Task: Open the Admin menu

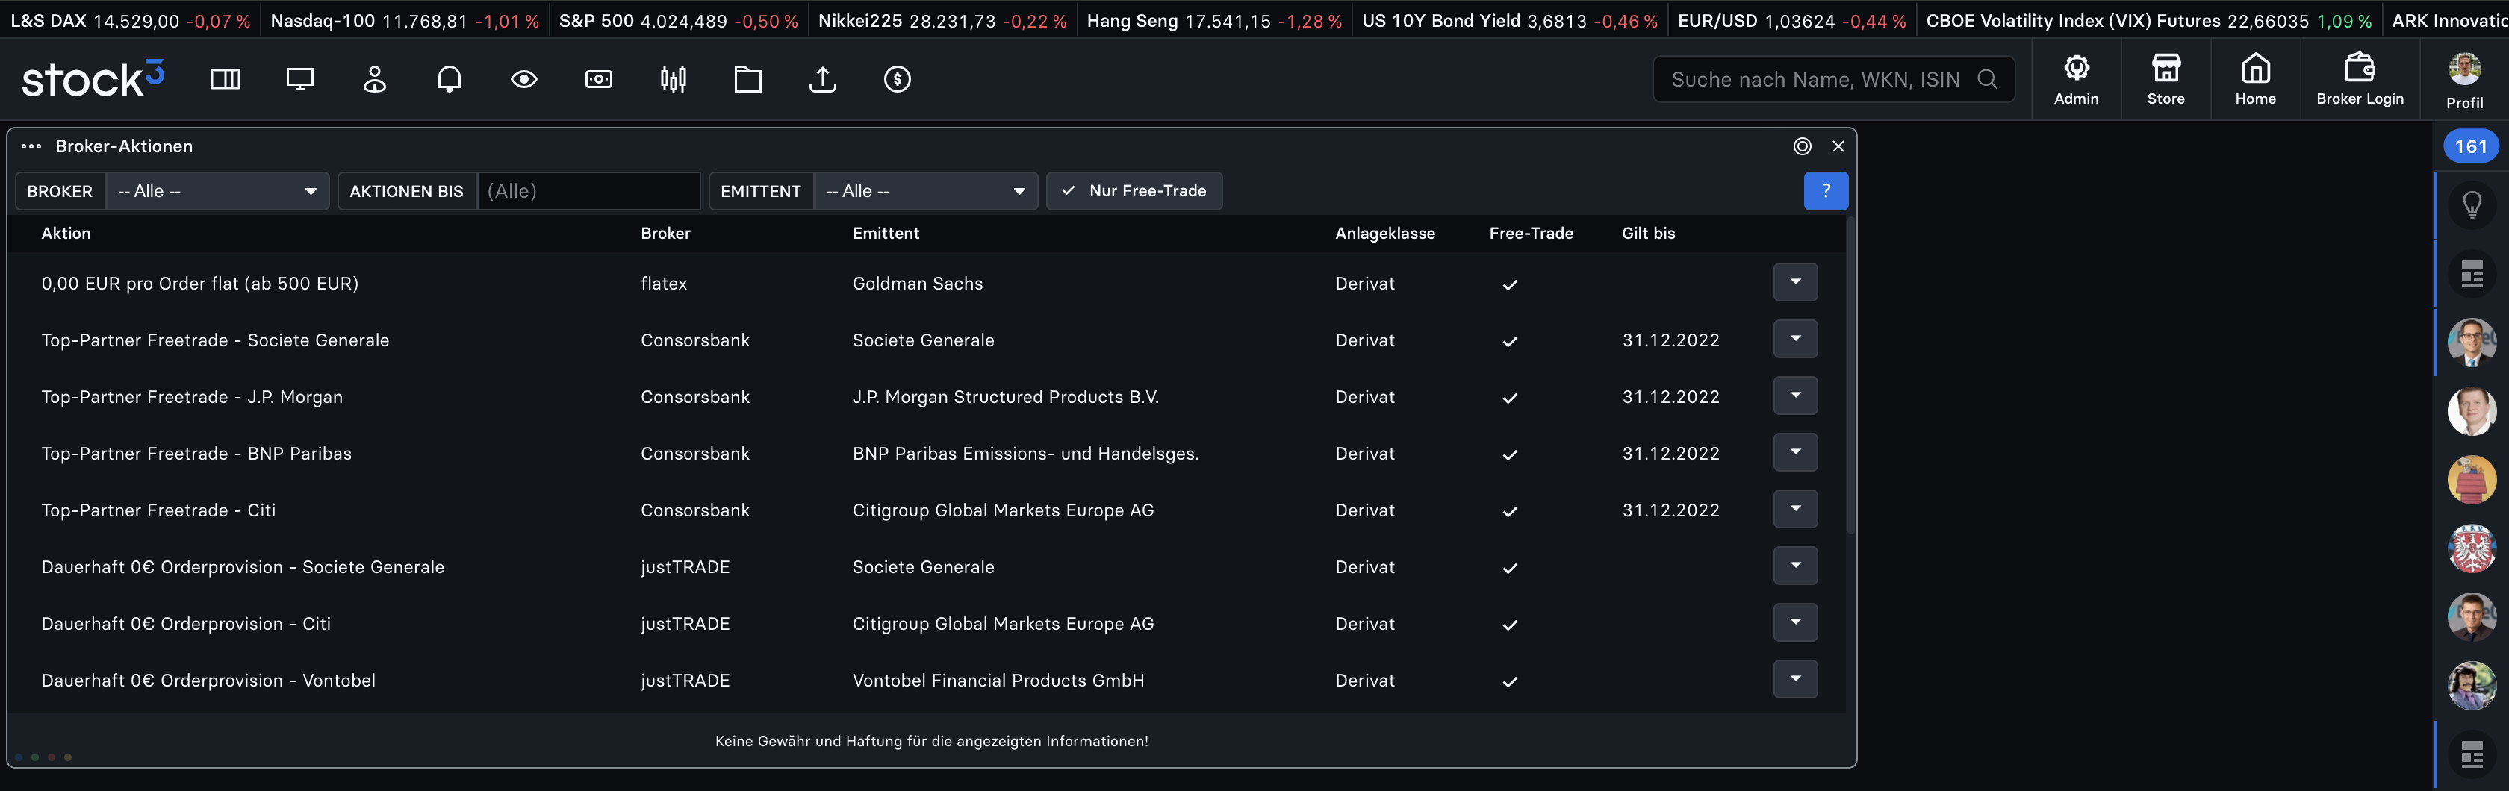Action: [2077, 79]
